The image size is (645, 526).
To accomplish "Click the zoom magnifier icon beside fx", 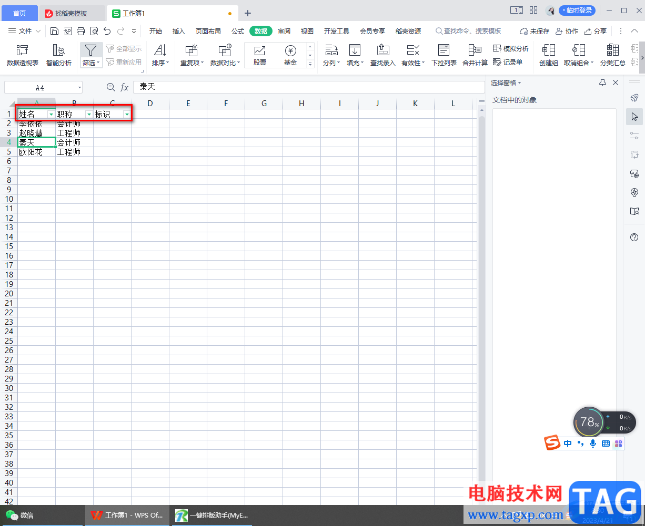I will (110, 87).
